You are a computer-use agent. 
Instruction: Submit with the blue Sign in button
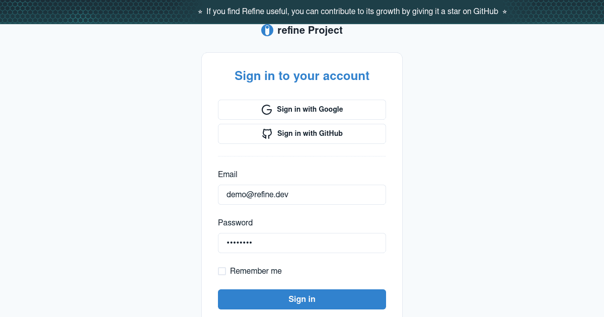point(302,299)
